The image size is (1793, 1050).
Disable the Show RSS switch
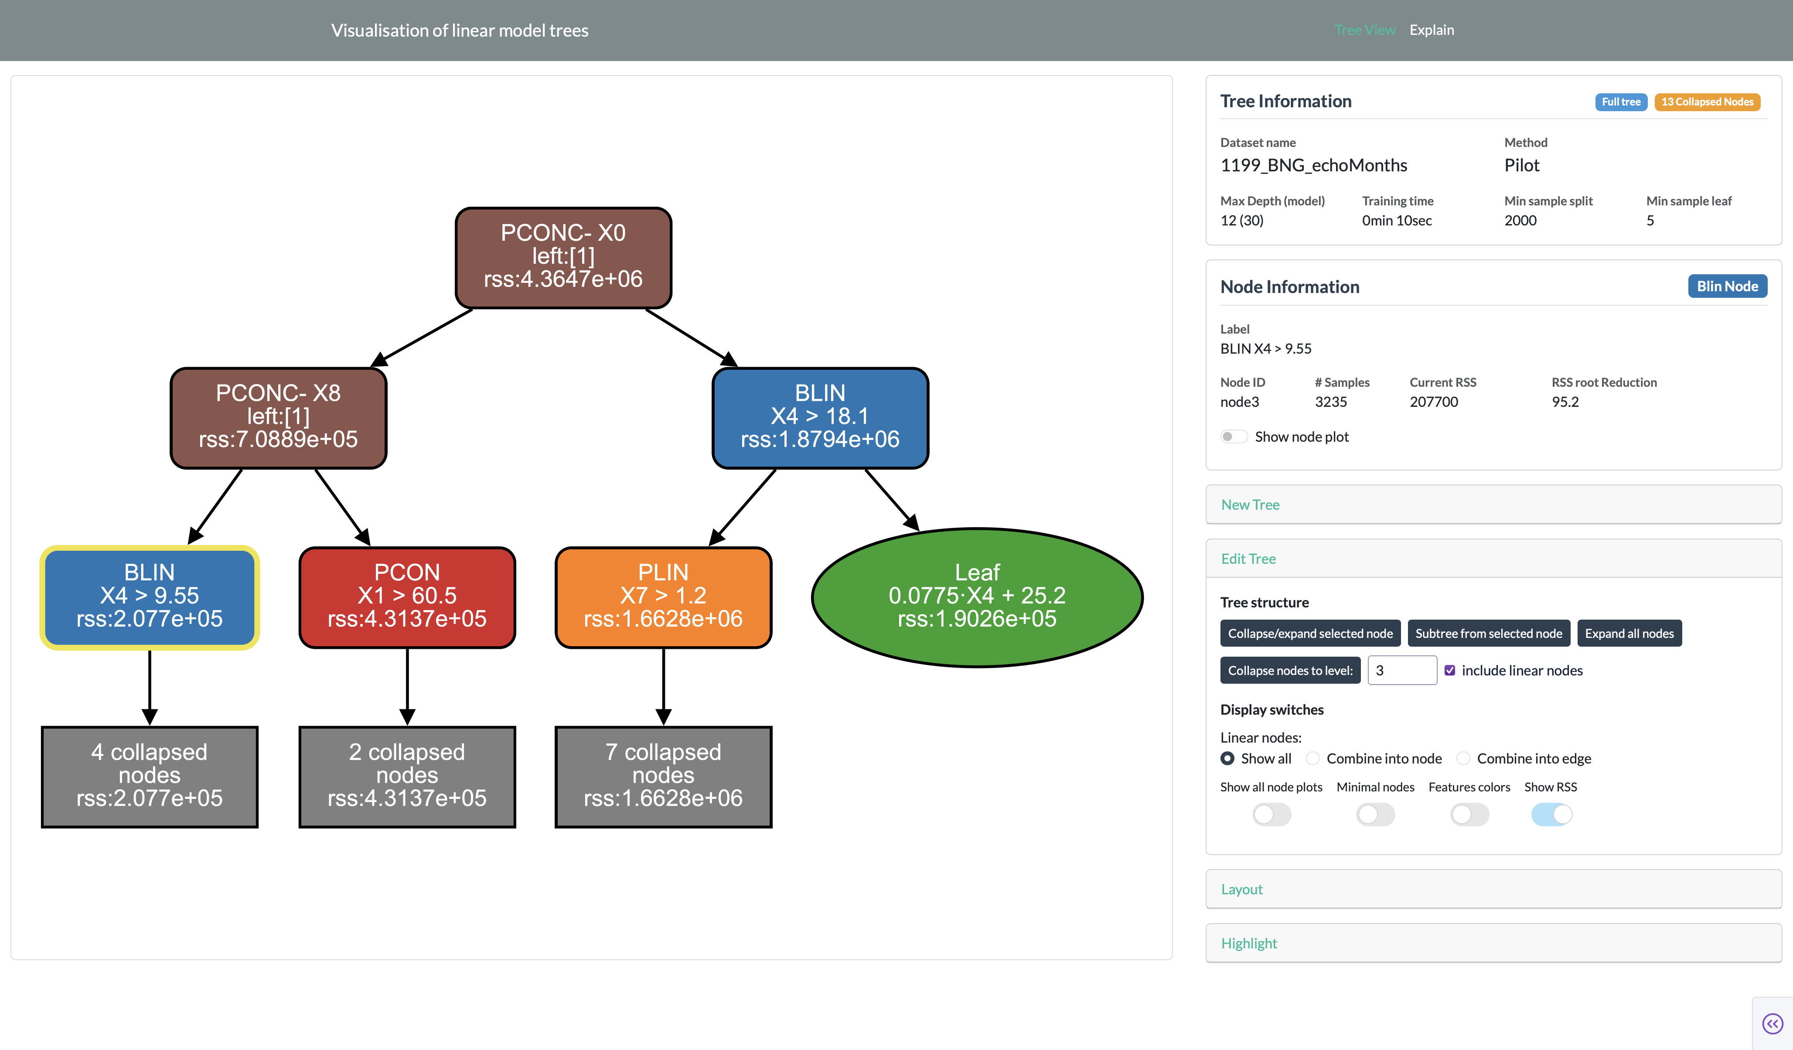[1551, 815]
